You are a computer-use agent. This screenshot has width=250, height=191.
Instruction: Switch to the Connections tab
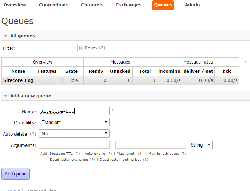(x=53, y=5)
